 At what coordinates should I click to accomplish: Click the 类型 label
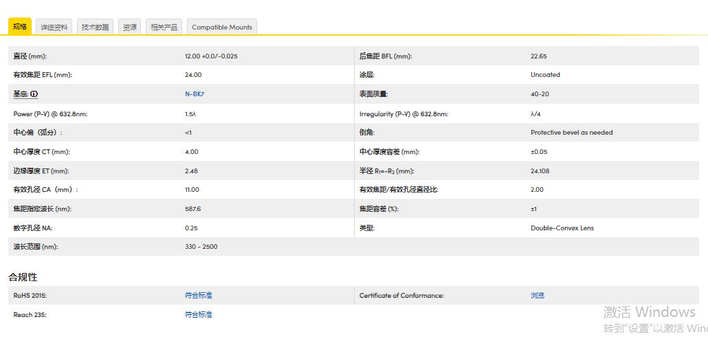click(x=367, y=228)
